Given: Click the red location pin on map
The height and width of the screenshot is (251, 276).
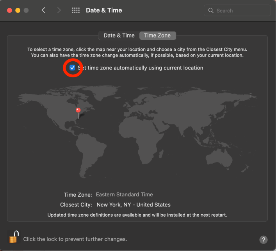Looking at the screenshot, I should [x=78, y=113].
